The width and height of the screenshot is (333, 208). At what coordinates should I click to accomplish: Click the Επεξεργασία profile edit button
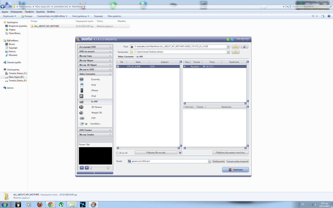(219, 161)
